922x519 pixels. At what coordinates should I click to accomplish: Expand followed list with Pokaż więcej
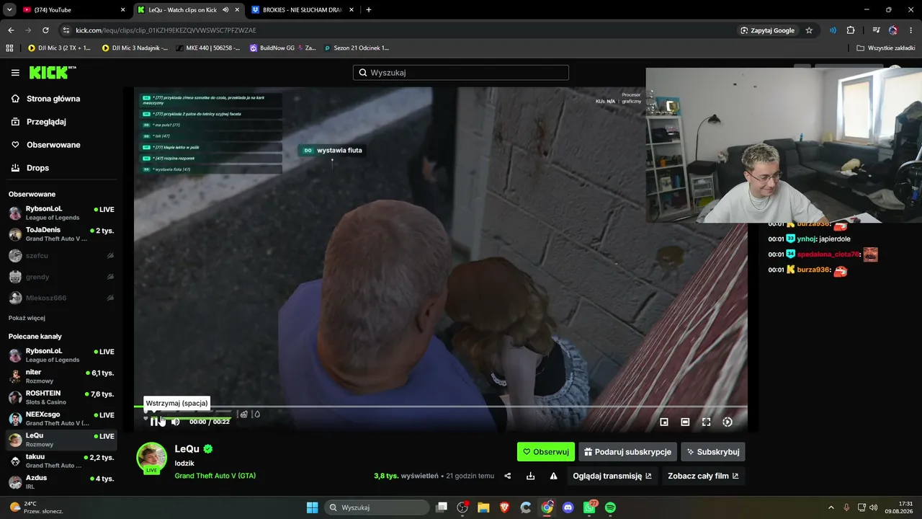coord(27,318)
